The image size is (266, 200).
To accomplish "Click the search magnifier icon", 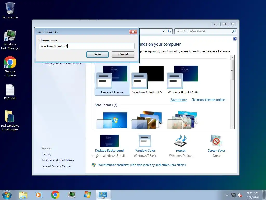I will pyautogui.click(x=234, y=31).
